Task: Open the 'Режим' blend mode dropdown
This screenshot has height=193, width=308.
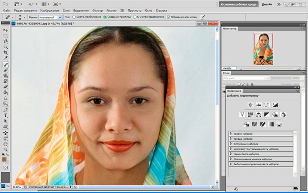Action: [50, 17]
